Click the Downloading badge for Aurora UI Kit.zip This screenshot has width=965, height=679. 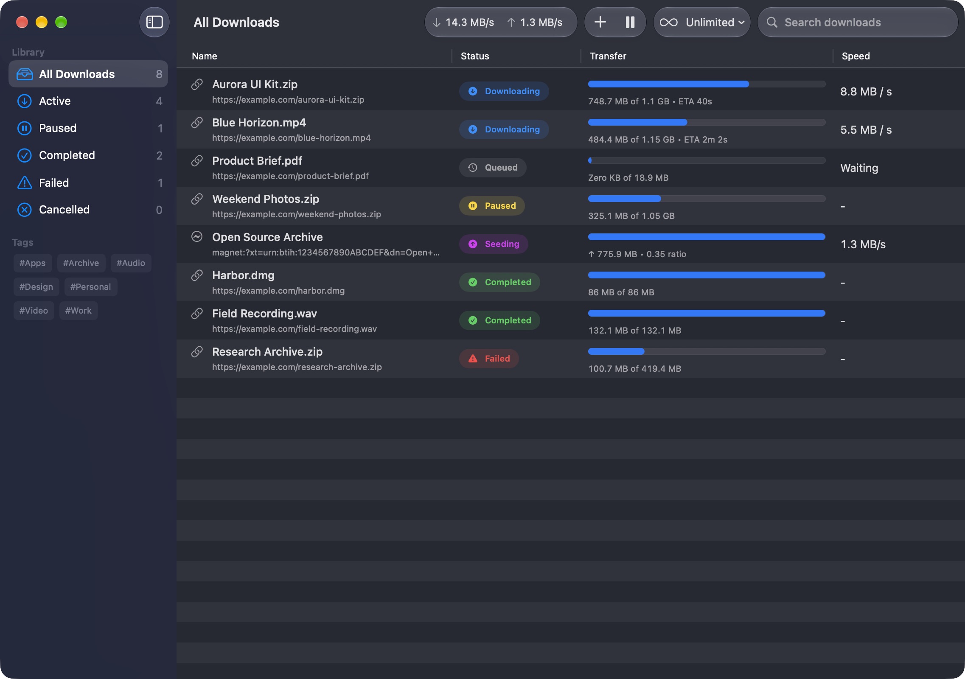tap(504, 91)
